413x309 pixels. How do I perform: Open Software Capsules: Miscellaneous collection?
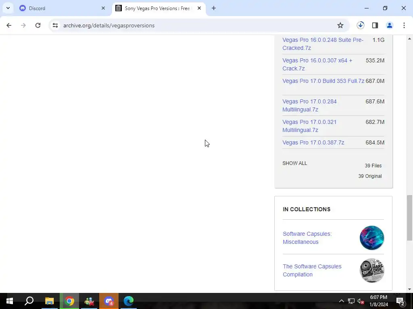point(307,238)
